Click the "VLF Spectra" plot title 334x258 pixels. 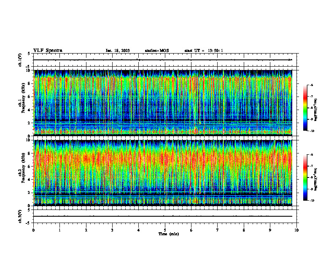(48, 51)
